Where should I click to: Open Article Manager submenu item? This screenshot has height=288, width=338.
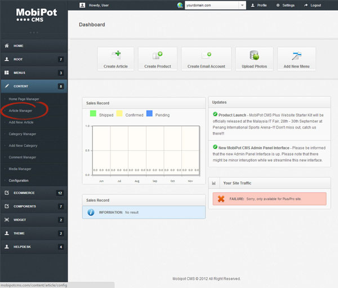tap(20, 110)
